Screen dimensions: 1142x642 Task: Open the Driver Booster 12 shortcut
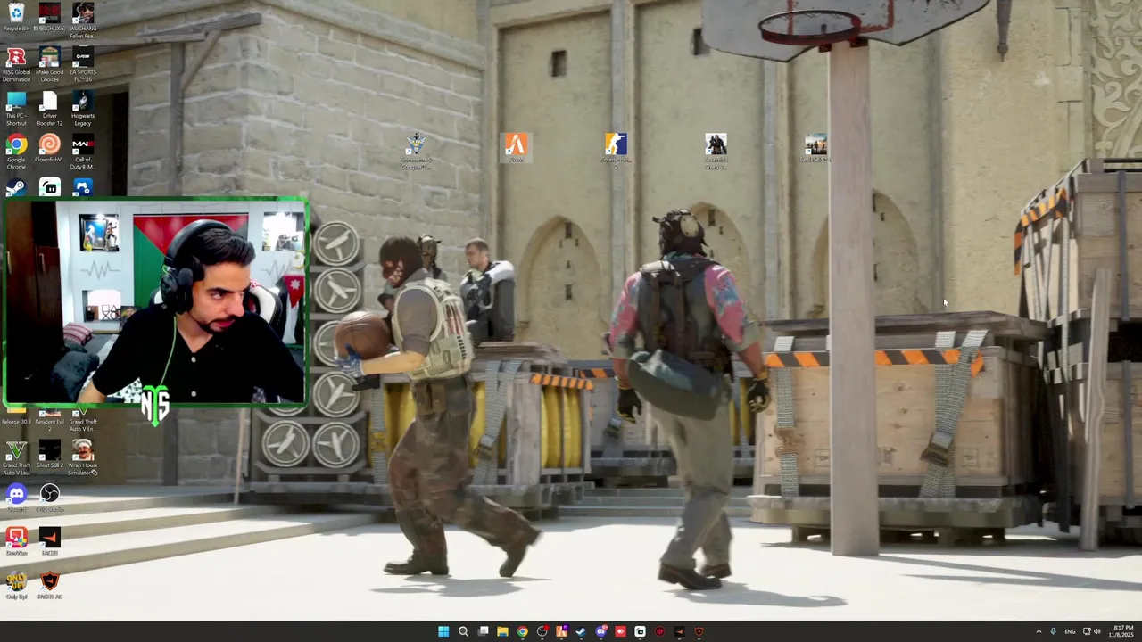50,108
